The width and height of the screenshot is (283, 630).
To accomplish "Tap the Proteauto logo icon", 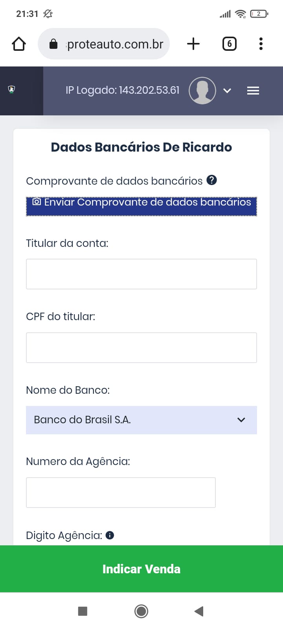I will coord(12,89).
